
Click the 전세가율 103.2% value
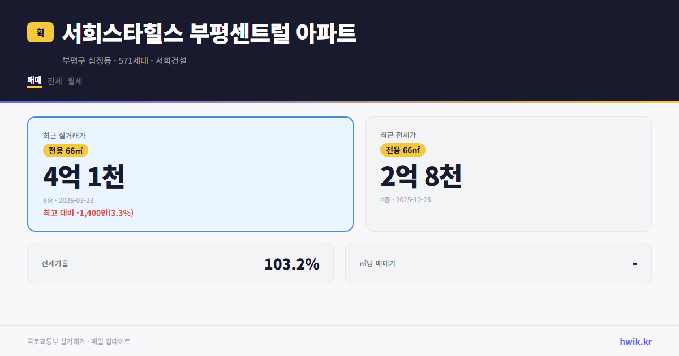click(x=292, y=263)
